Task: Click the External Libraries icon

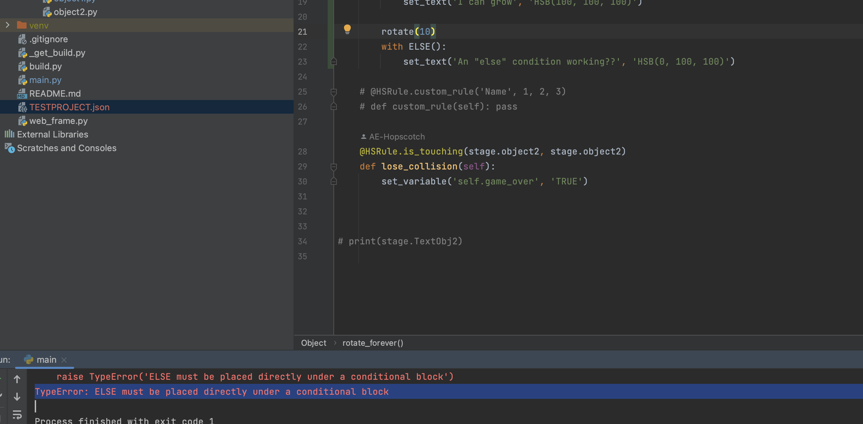Action: click(10, 134)
